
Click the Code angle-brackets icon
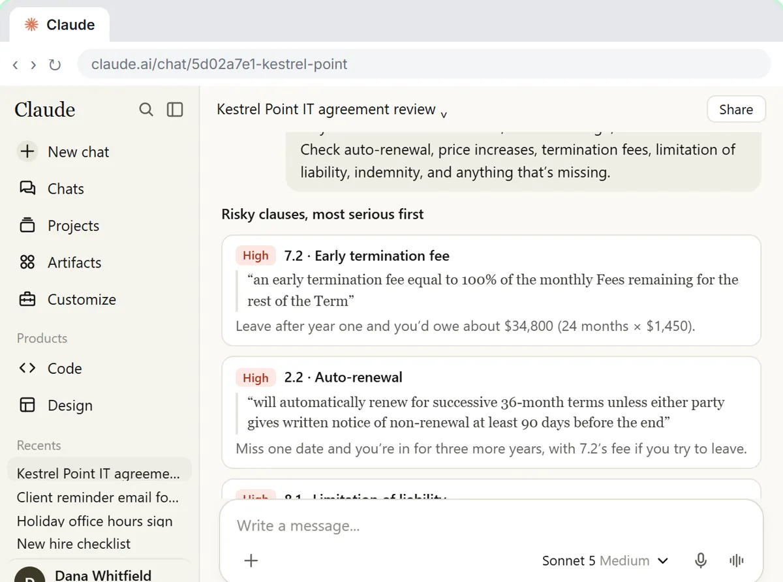(x=27, y=368)
